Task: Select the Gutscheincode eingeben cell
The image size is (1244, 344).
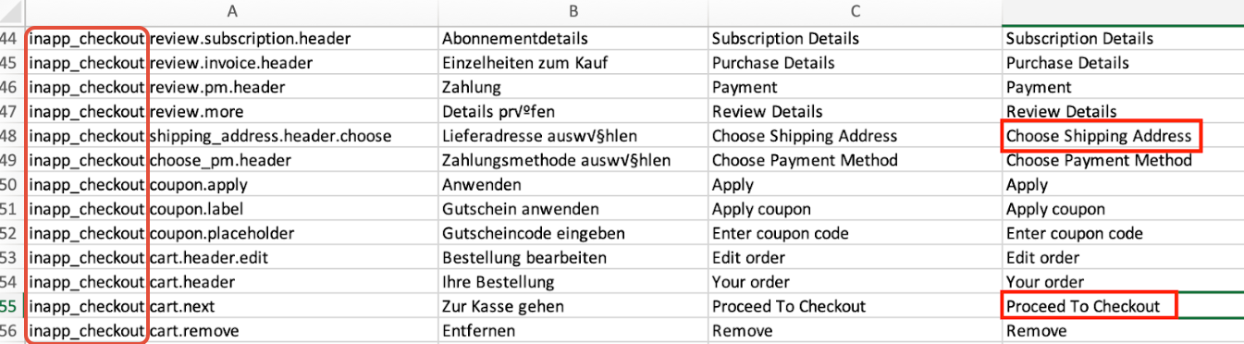Action: click(x=573, y=233)
